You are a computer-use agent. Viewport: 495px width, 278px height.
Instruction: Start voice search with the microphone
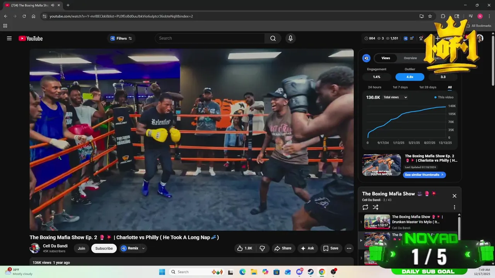click(290, 38)
